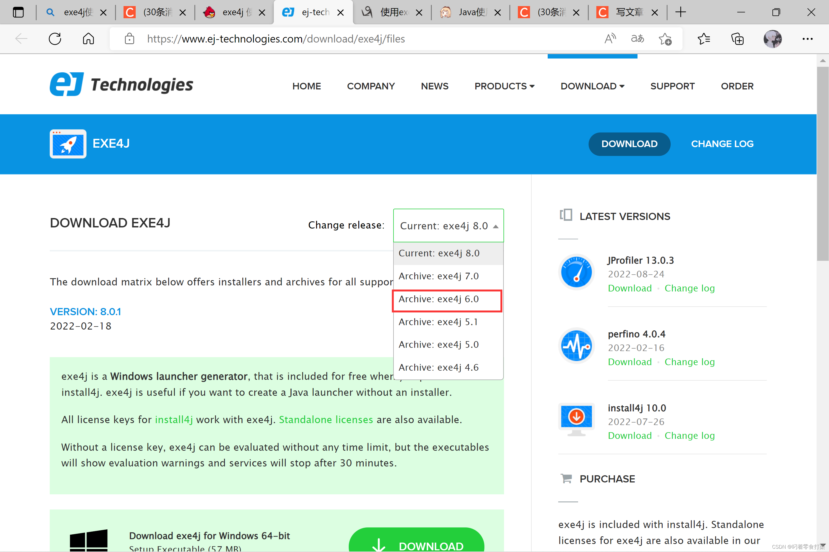The width and height of the screenshot is (829, 552).
Task: Select Archive: exe4j 4.6 option
Action: coord(448,368)
